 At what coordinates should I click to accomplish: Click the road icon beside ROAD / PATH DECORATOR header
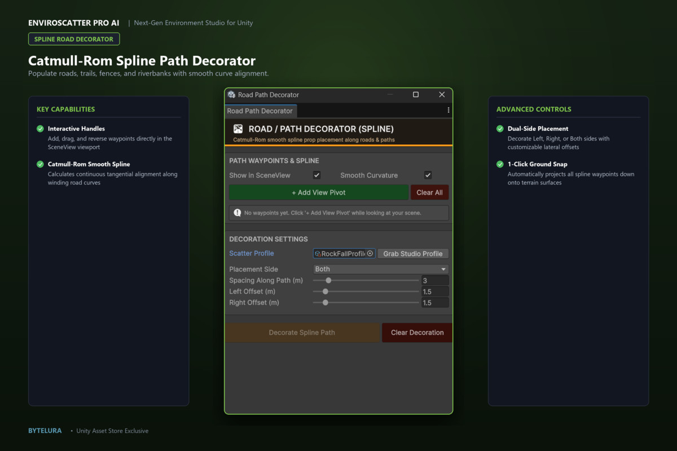pyautogui.click(x=238, y=129)
